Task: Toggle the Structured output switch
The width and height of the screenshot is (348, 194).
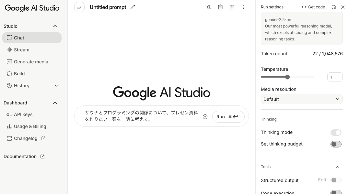Action: [x=336, y=180]
